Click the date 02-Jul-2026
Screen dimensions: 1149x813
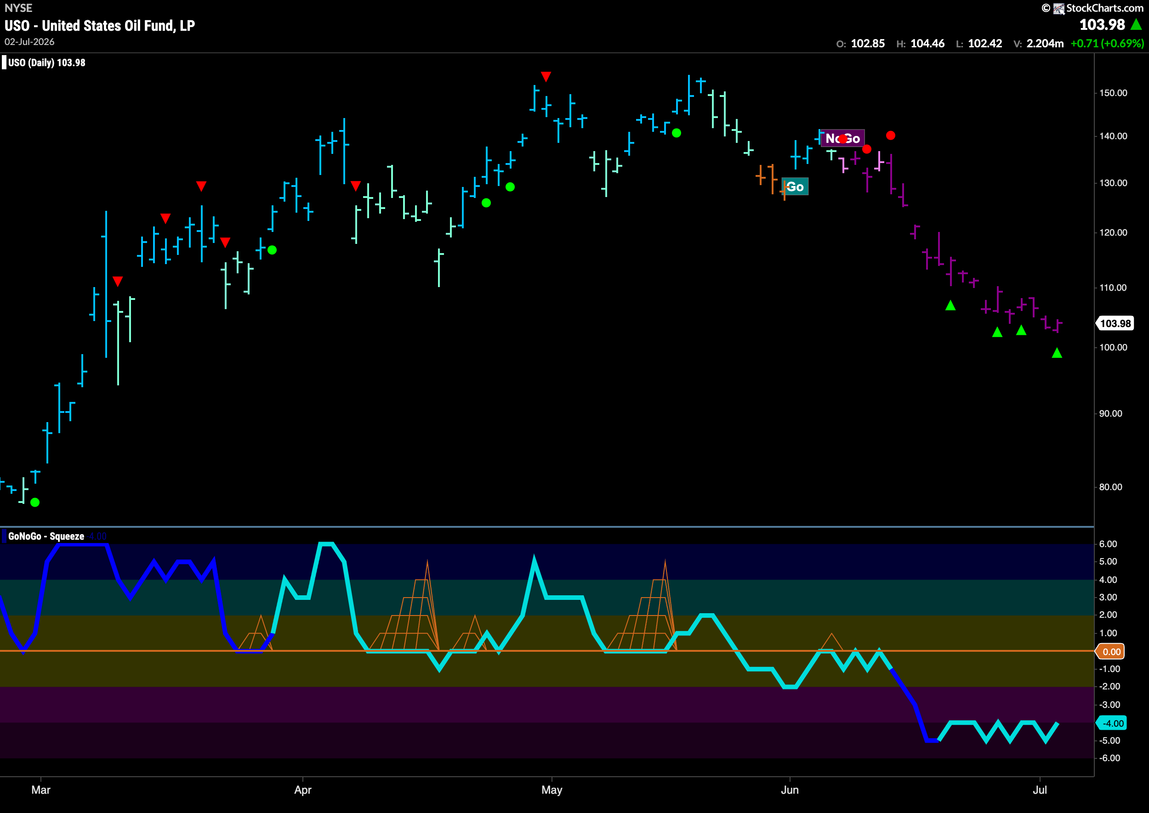(29, 42)
